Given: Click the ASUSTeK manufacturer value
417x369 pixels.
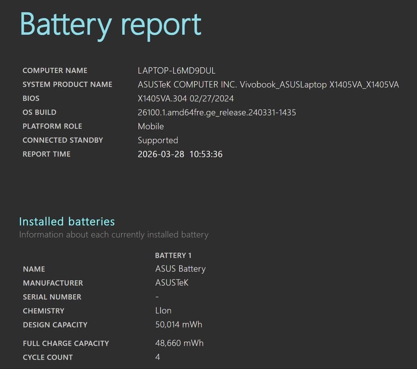Looking at the screenshot, I should click(172, 283).
